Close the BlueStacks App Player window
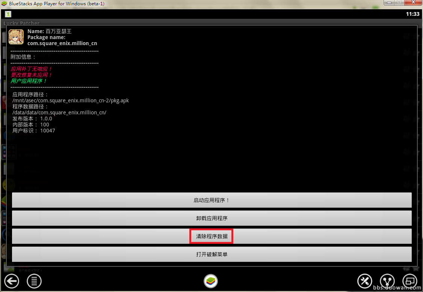423x292 pixels. [413, 3]
